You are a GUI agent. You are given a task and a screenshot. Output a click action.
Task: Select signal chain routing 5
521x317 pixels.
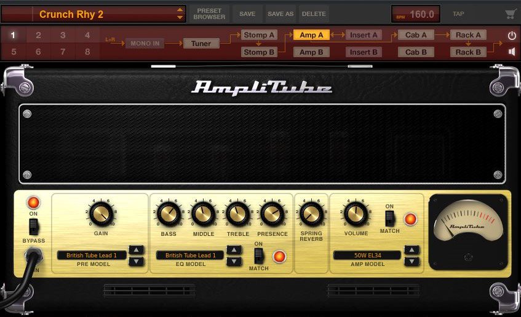click(13, 52)
